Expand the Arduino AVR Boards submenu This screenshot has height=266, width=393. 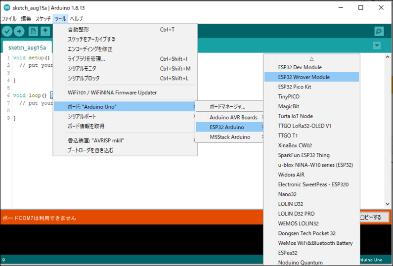tap(233, 117)
